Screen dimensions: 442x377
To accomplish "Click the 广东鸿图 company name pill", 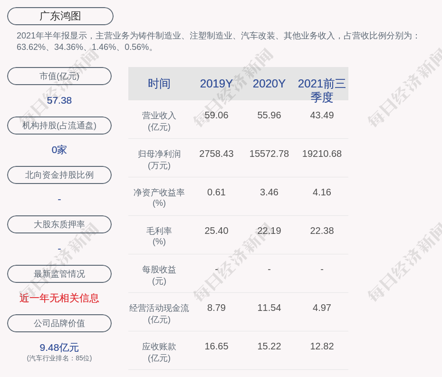I will click(x=60, y=16).
